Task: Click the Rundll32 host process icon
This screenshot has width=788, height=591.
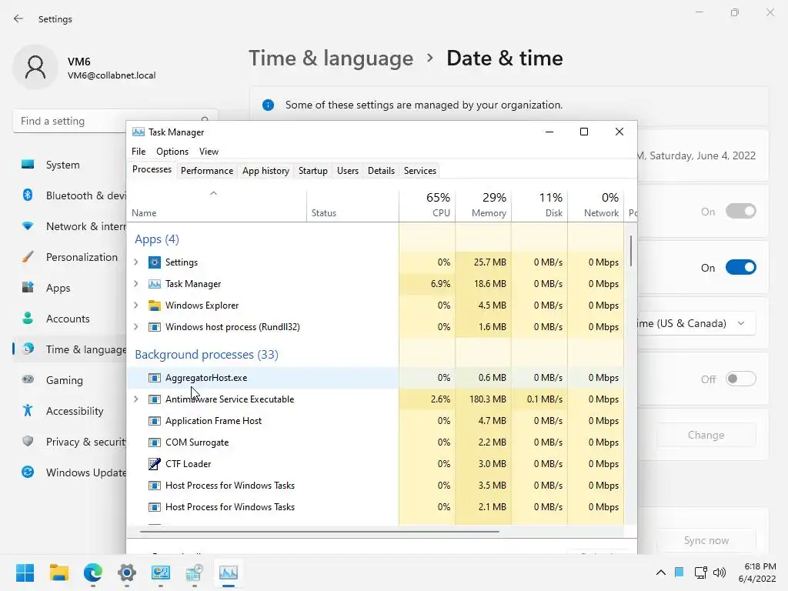Action: point(154,327)
